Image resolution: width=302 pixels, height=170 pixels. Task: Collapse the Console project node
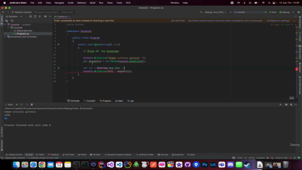(8, 27)
